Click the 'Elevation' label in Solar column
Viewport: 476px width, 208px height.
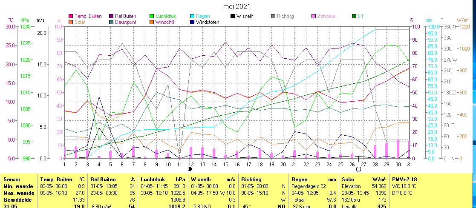point(352,186)
